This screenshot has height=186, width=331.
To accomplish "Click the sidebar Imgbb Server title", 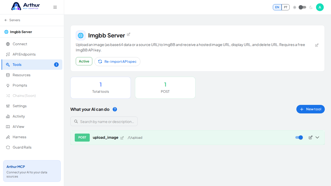I will coord(21,32).
